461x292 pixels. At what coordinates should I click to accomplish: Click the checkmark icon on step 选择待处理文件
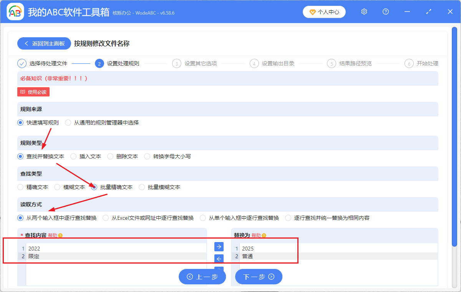pyautogui.click(x=22, y=63)
